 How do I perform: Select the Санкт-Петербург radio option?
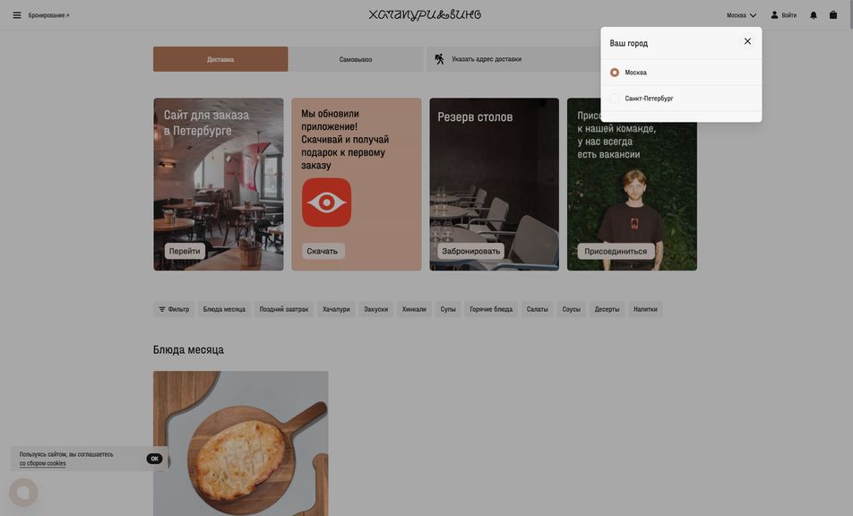[x=614, y=99]
